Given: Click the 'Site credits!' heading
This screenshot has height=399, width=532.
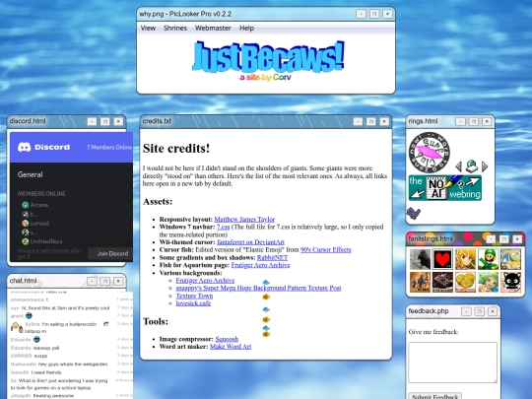Looking at the screenshot, I should coord(176,148).
